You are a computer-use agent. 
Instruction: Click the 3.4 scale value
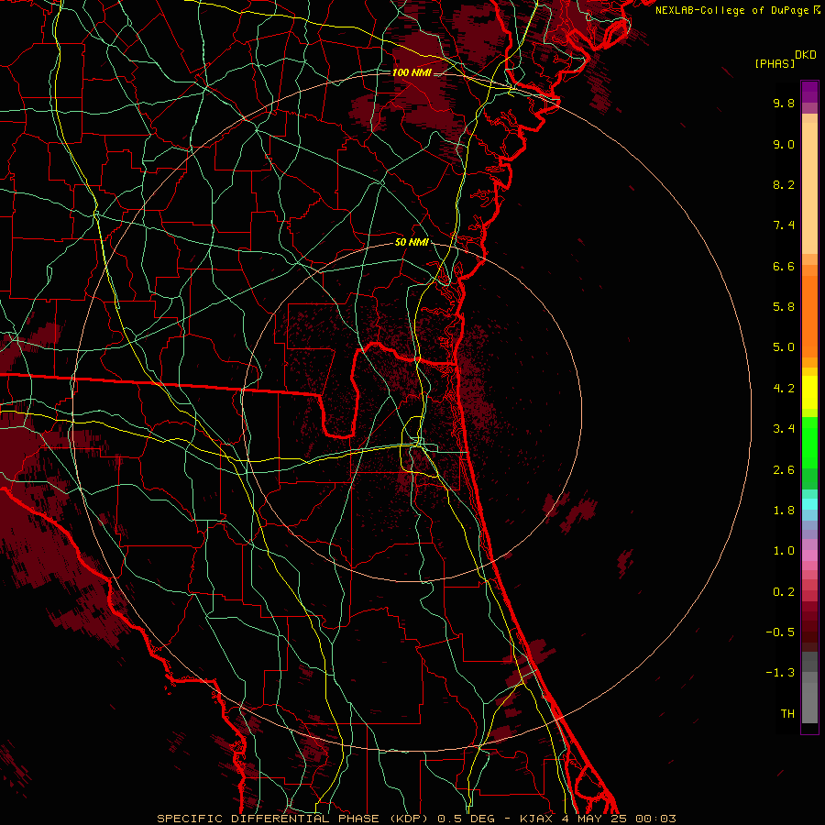point(784,429)
